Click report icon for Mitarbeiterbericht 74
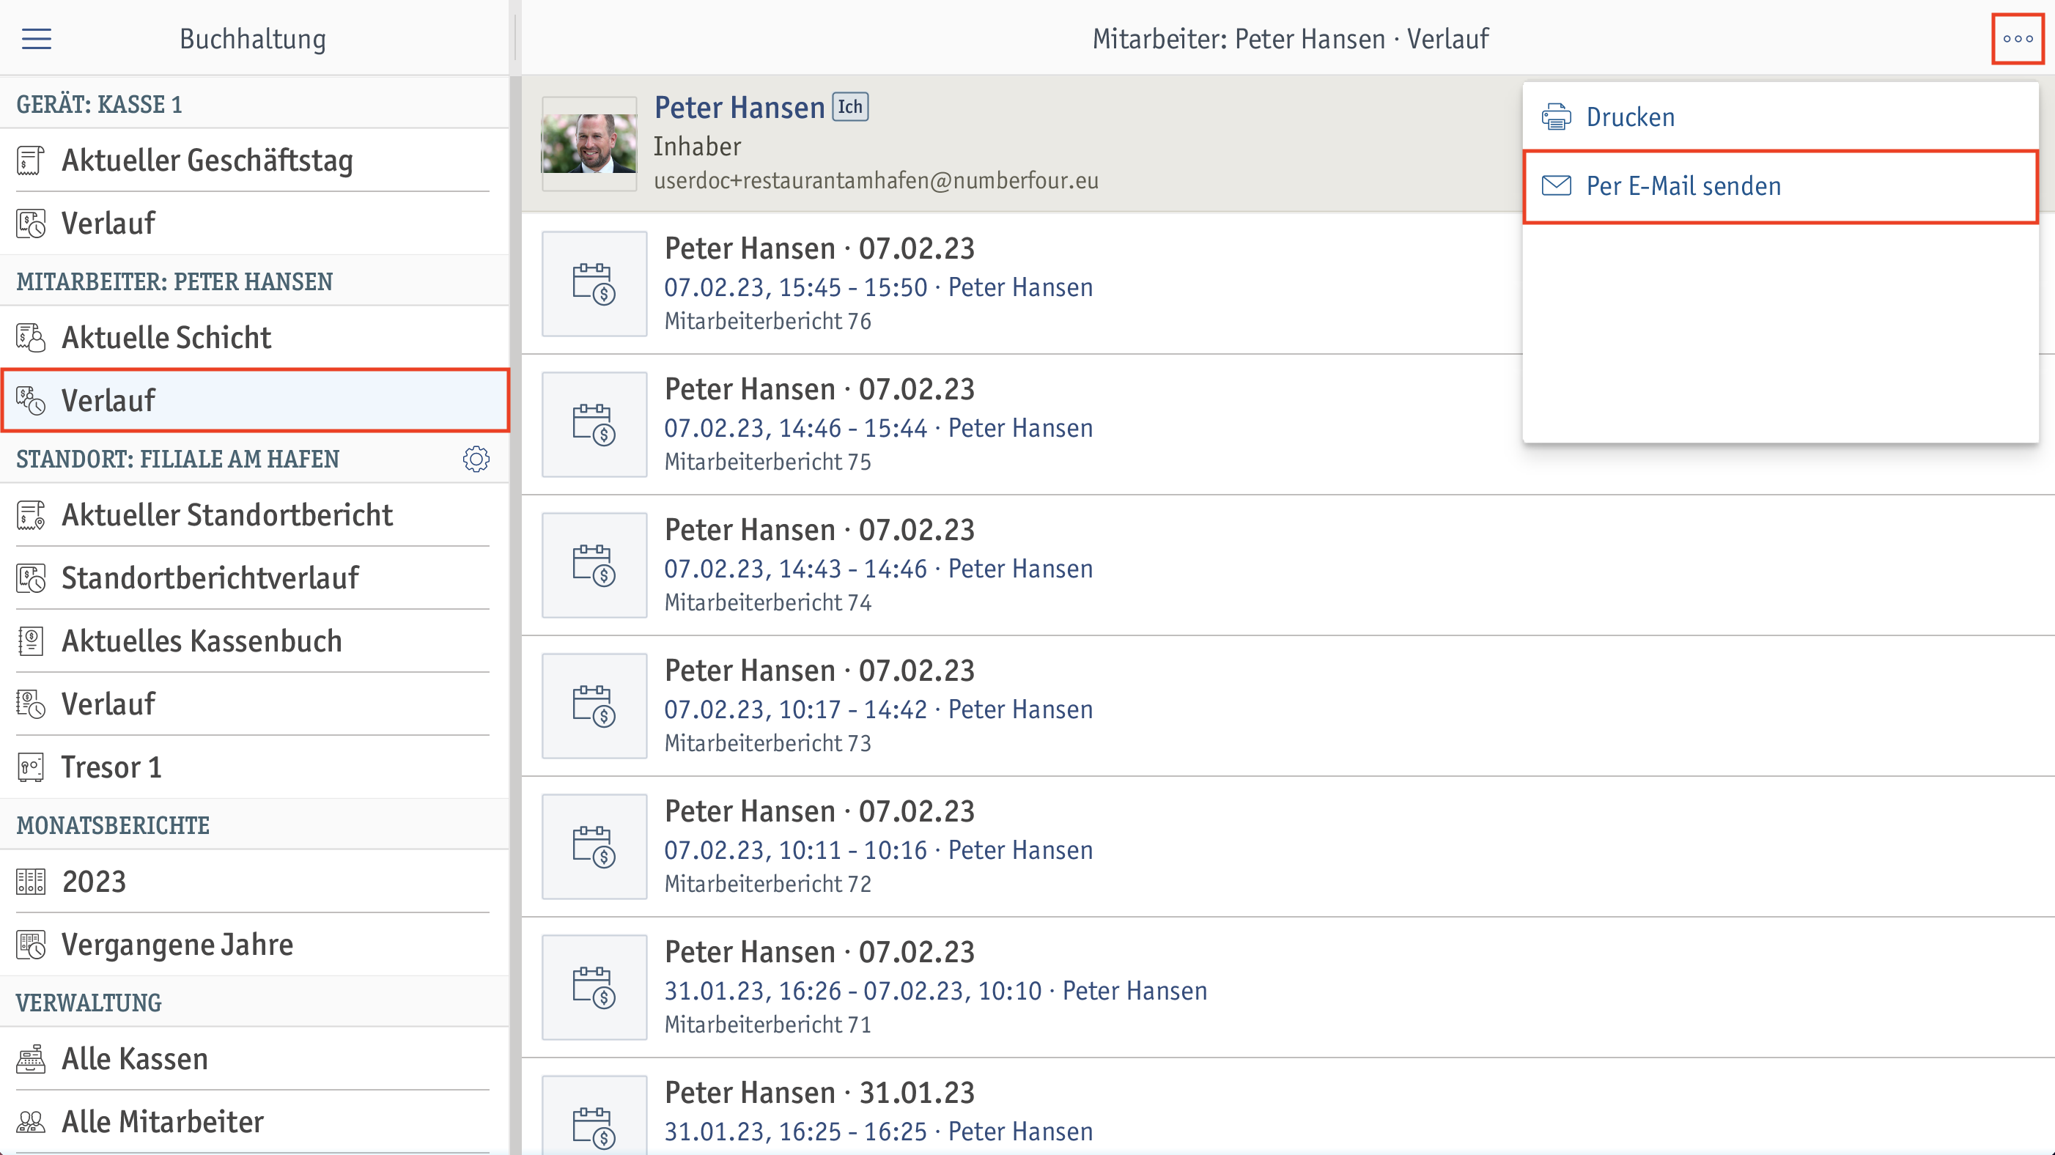This screenshot has width=2055, height=1155. tap(594, 566)
